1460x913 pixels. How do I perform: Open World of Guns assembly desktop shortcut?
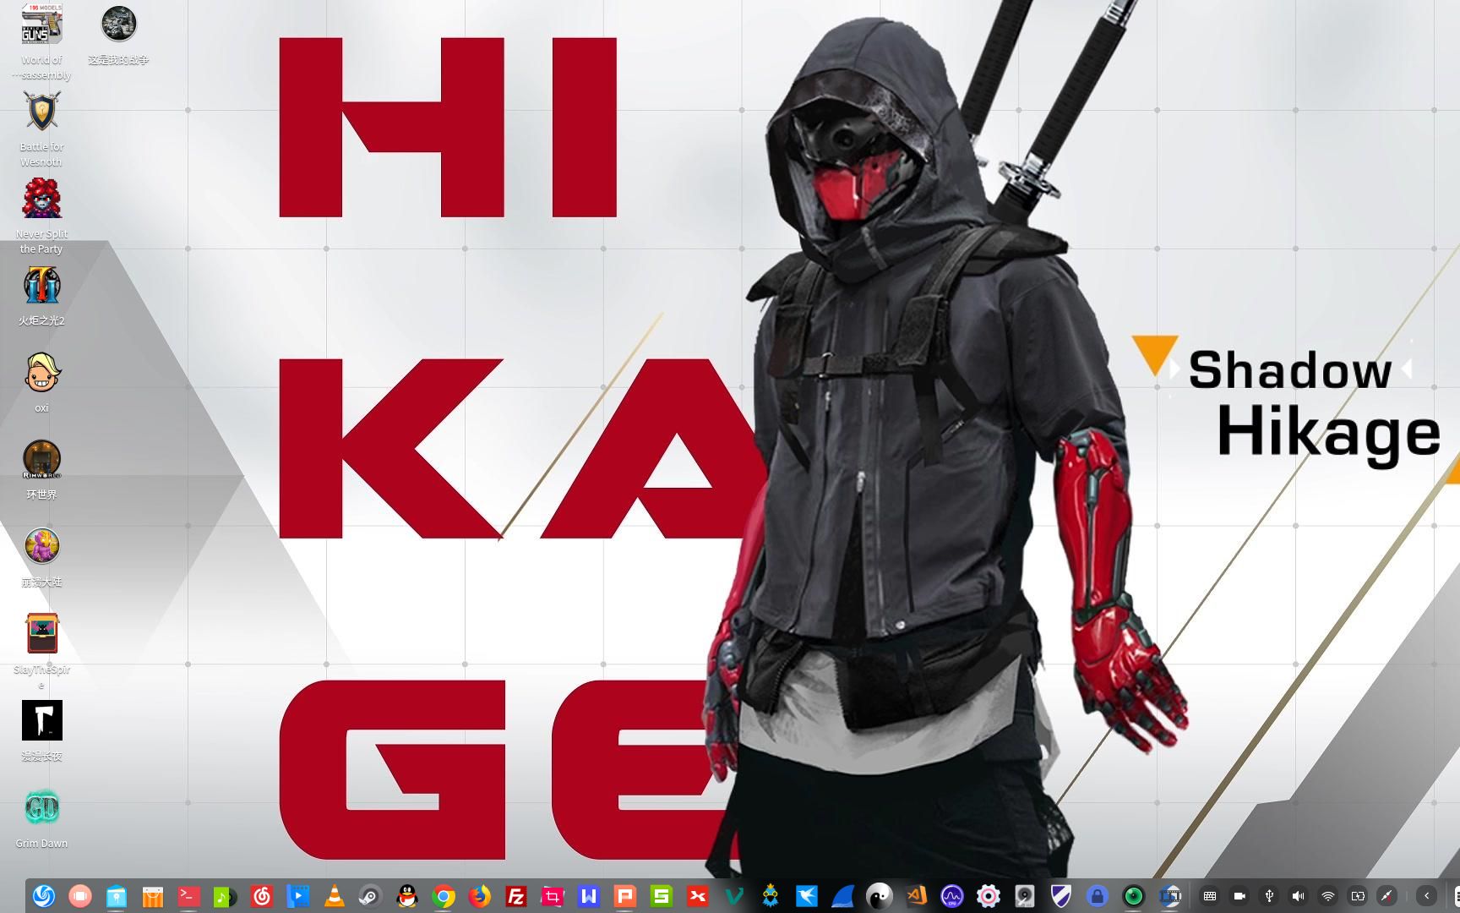coord(41,41)
